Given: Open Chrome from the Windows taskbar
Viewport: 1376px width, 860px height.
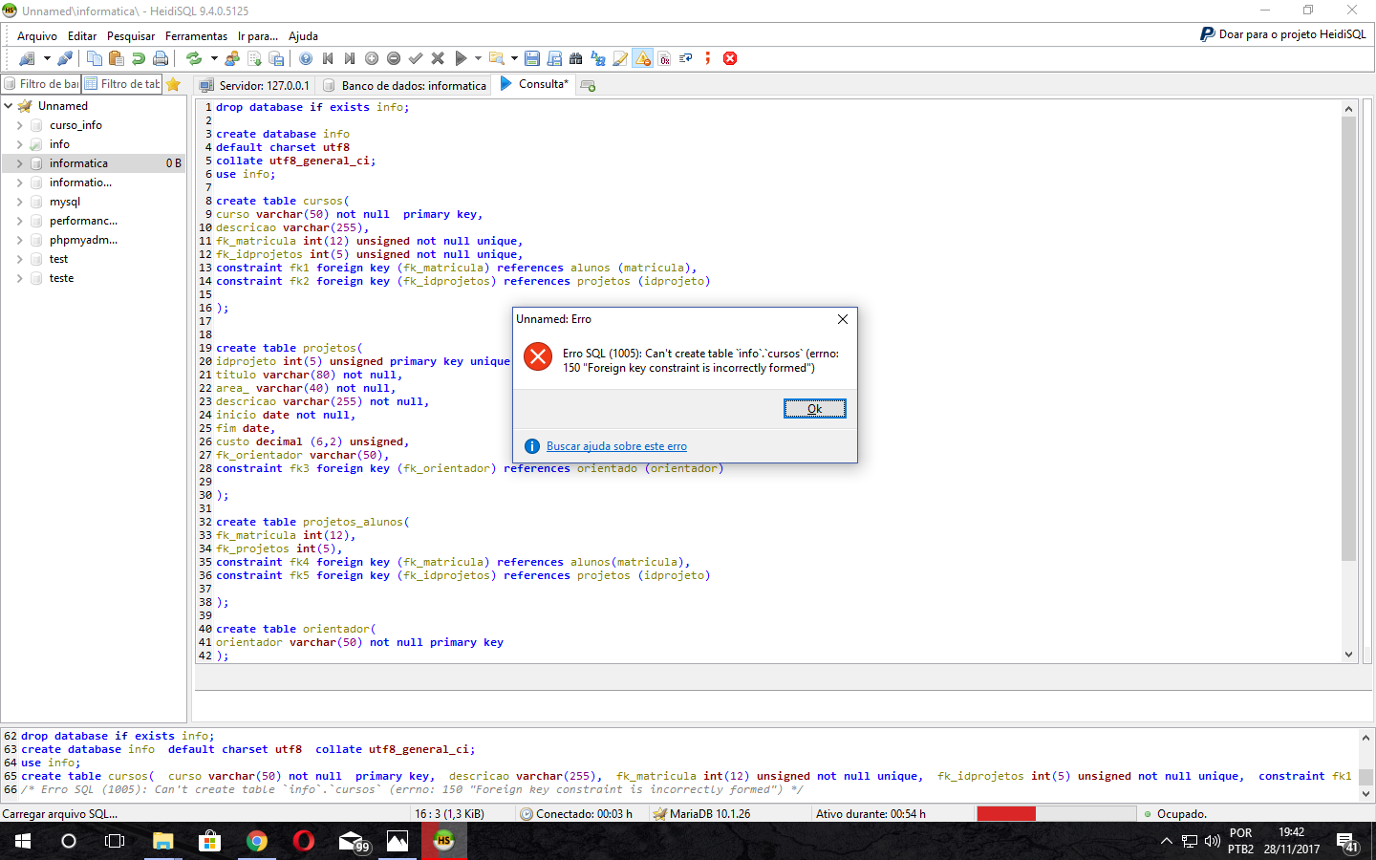Looking at the screenshot, I should pos(257,841).
